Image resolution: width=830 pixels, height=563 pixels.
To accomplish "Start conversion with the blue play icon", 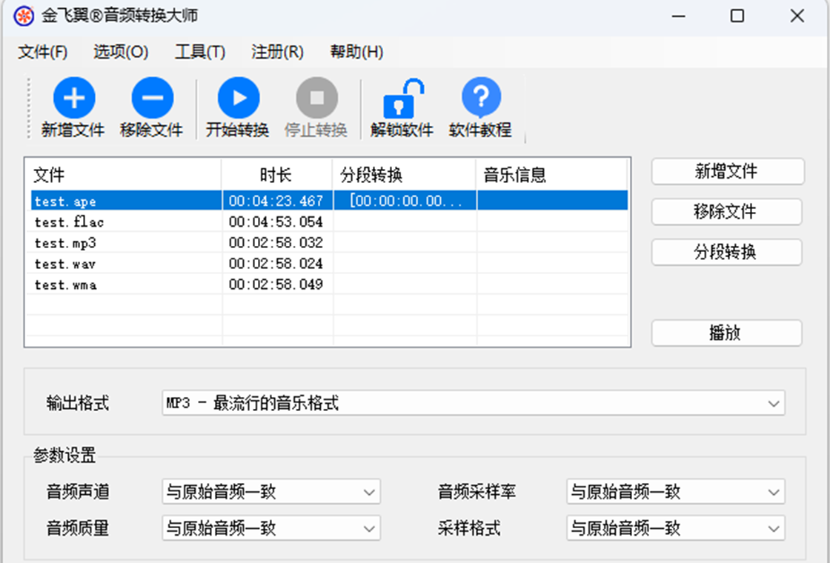I will (x=239, y=98).
